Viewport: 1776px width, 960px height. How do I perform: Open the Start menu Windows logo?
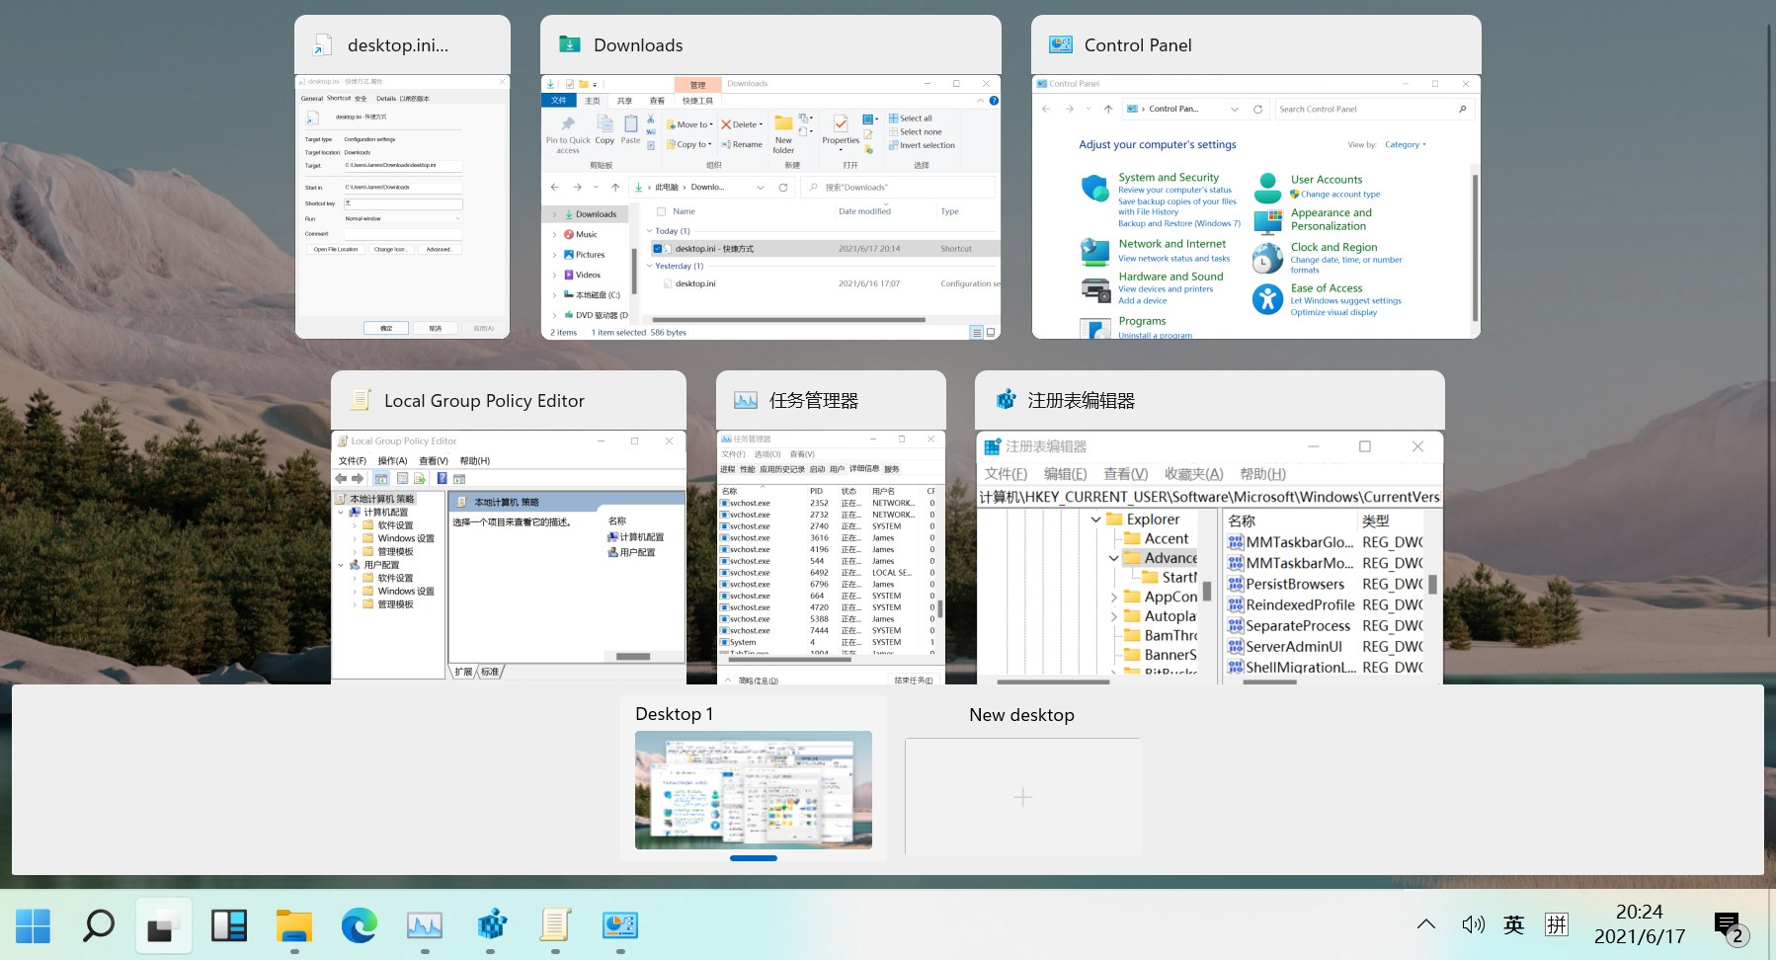click(33, 925)
